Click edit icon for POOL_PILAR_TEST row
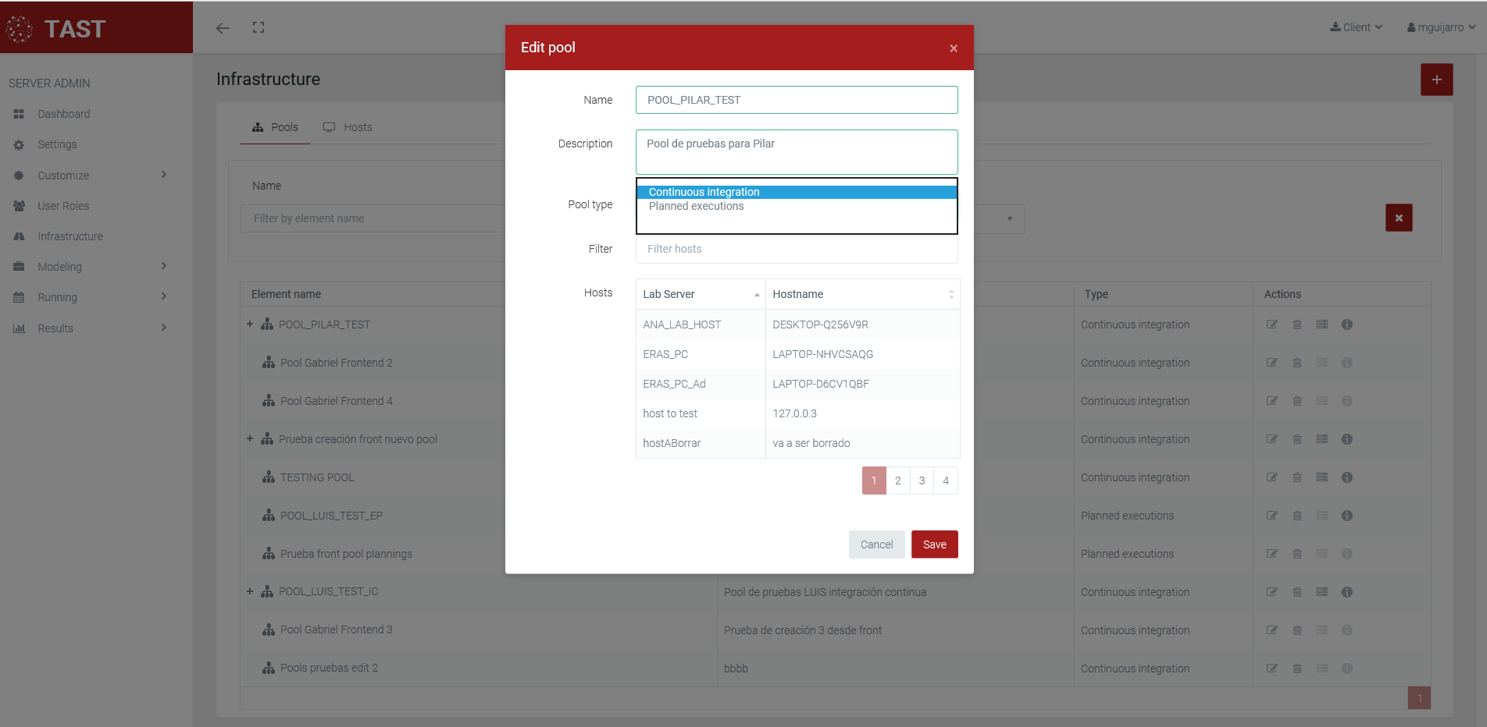The image size is (1487, 727). [1271, 324]
